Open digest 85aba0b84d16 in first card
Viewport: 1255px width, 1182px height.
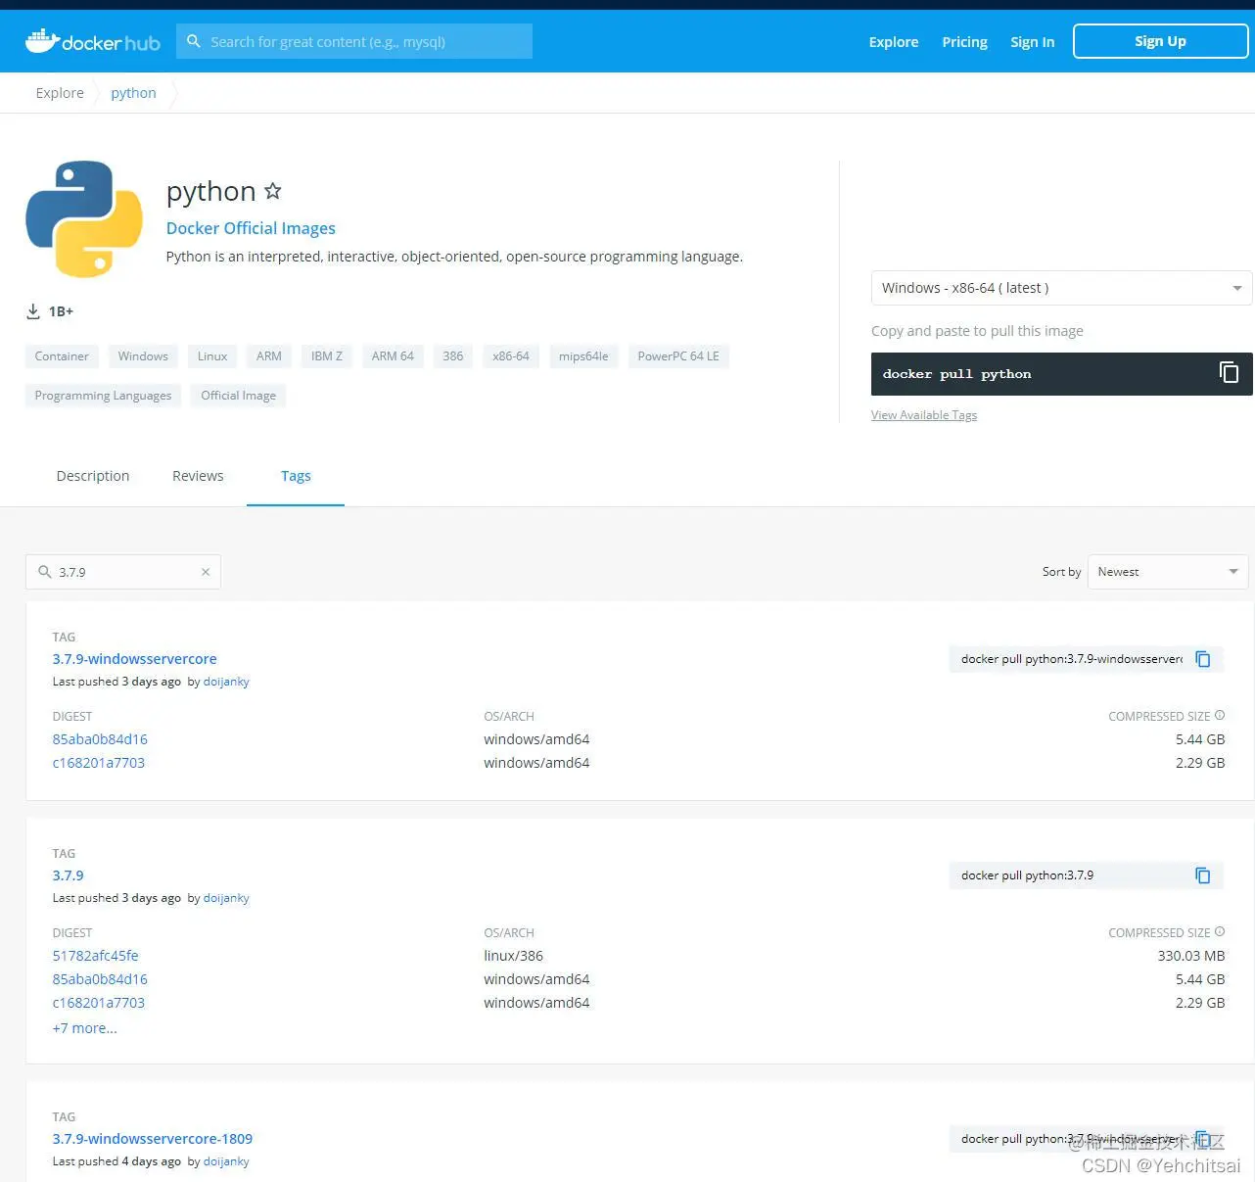[x=100, y=739]
